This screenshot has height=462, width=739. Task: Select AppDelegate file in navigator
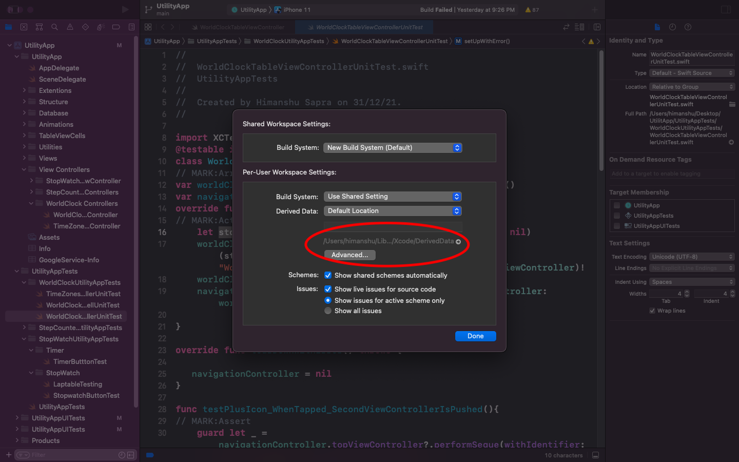(59, 68)
